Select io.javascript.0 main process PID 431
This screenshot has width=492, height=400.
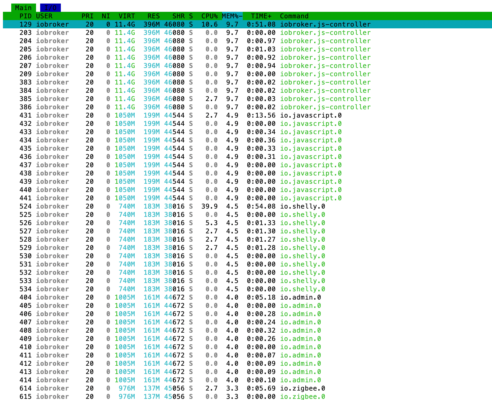pyautogui.click(x=247, y=115)
